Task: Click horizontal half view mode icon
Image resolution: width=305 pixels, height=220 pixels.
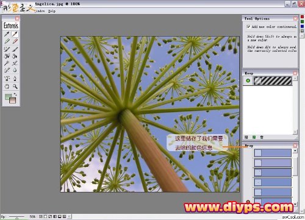Action: point(60,217)
